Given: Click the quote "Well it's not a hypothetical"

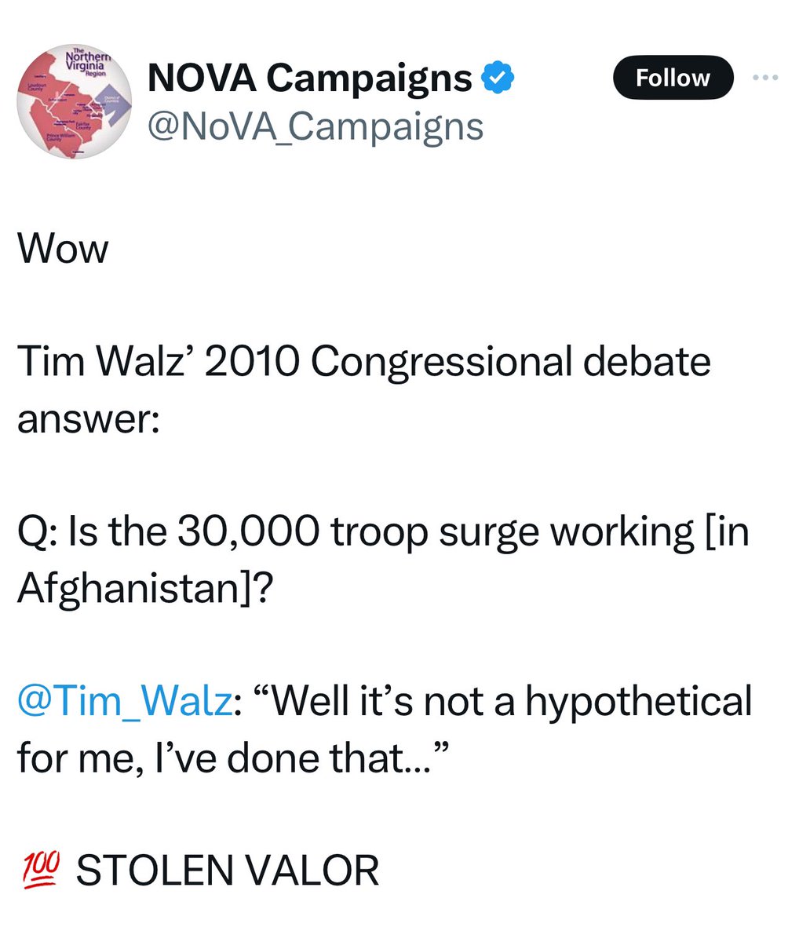Looking at the screenshot, I should point(502,701).
